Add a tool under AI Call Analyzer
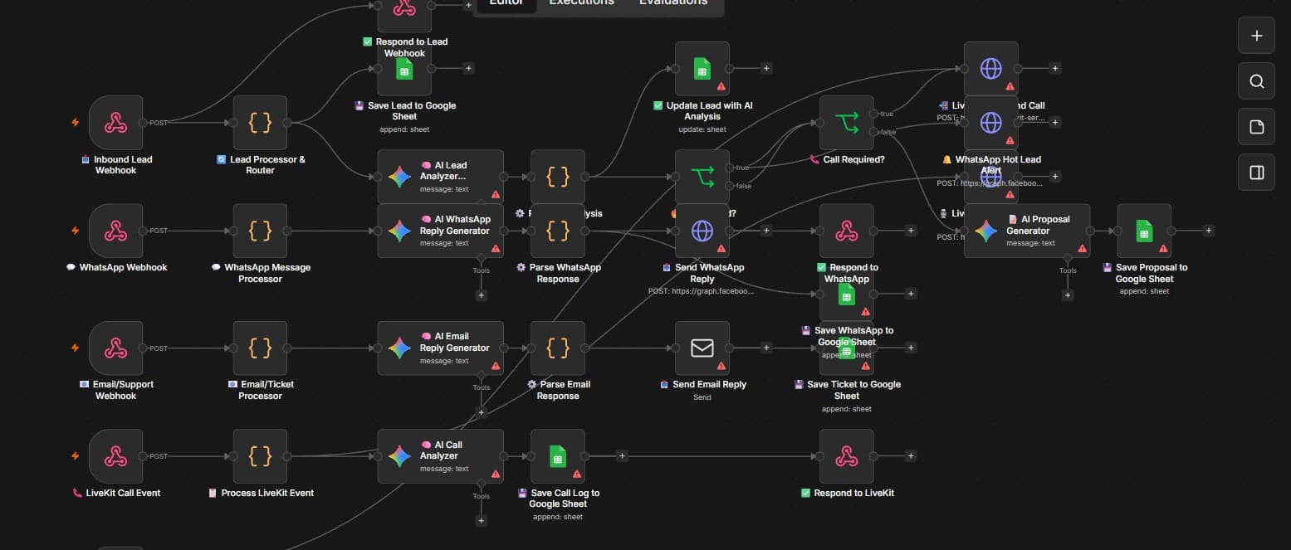The width and height of the screenshot is (1291, 550). (x=481, y=520)
